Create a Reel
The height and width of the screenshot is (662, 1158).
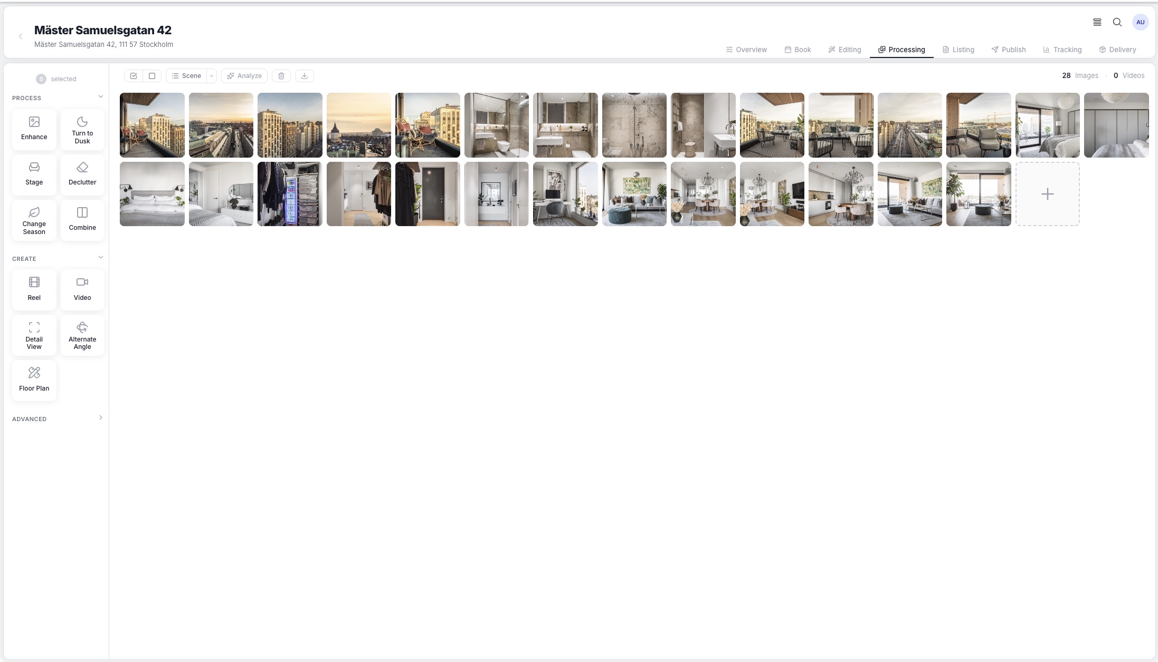[x=34, y=289]
